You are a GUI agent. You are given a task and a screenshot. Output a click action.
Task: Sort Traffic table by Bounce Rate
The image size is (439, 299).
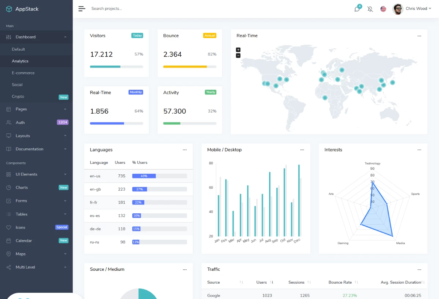click(x=343, y=282)
